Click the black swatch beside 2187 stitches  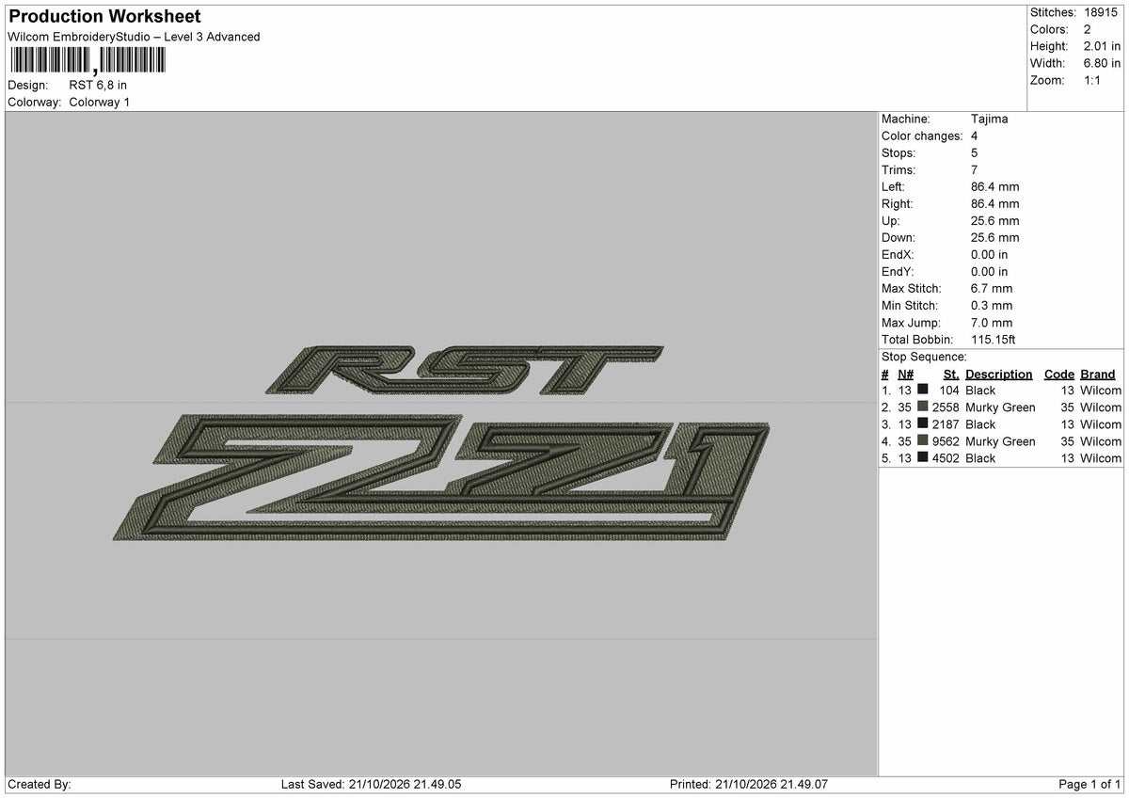[x=923, y=423]
